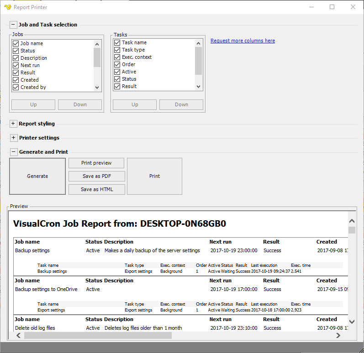
Task: Click the preview horizontal scrollbar thumb
Action: (98, 335)
